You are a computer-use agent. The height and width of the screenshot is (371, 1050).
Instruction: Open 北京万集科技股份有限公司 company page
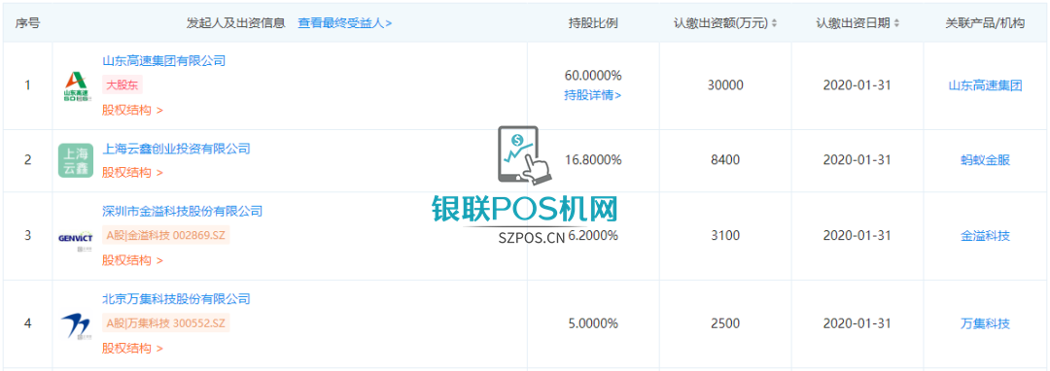176,299
